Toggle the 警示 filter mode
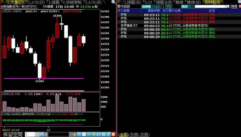 (x=191, y=6)
